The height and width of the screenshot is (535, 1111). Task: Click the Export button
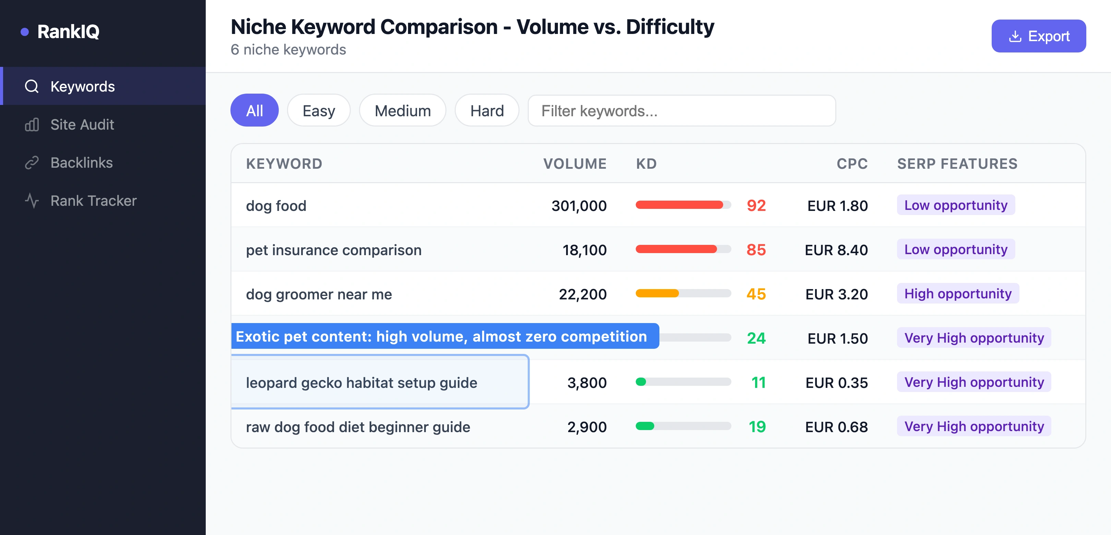(1039, 36)
